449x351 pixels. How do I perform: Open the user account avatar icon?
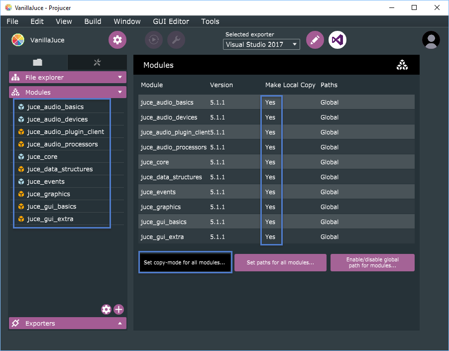coord(431,40)
